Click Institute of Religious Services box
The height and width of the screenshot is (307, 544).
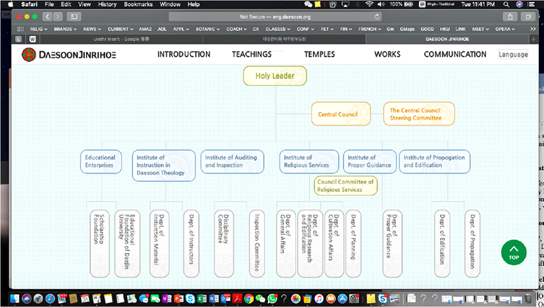pyautogui.click(x=309, y=161)
